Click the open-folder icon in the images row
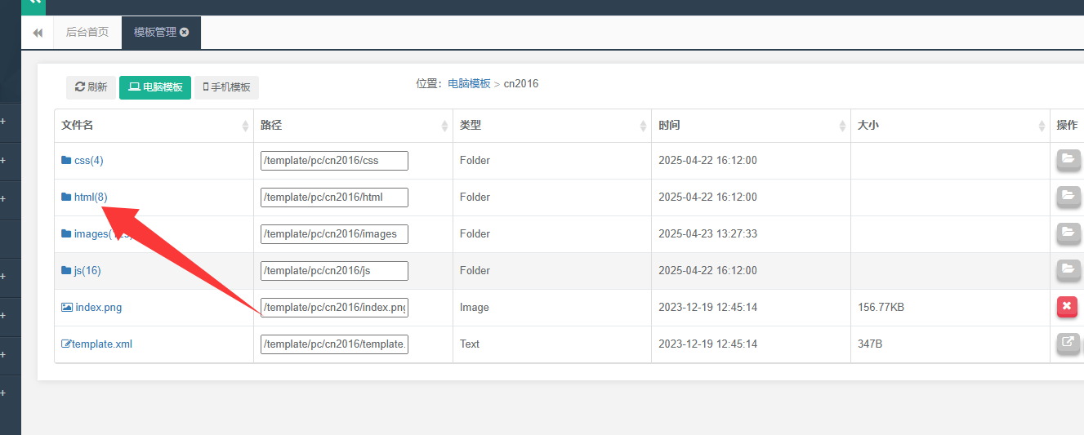This screenshot has height=435, width=1084. click(1067, 233)
